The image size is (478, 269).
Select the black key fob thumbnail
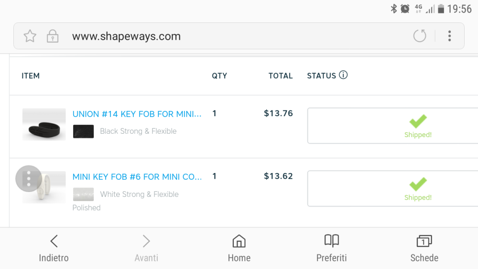(44, 124)
